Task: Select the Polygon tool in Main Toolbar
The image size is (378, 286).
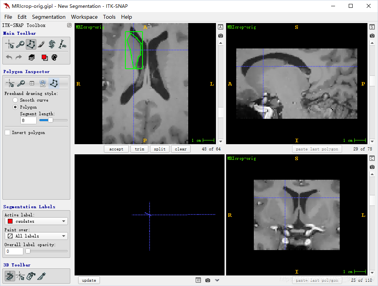Action: [x=31, y=45]
